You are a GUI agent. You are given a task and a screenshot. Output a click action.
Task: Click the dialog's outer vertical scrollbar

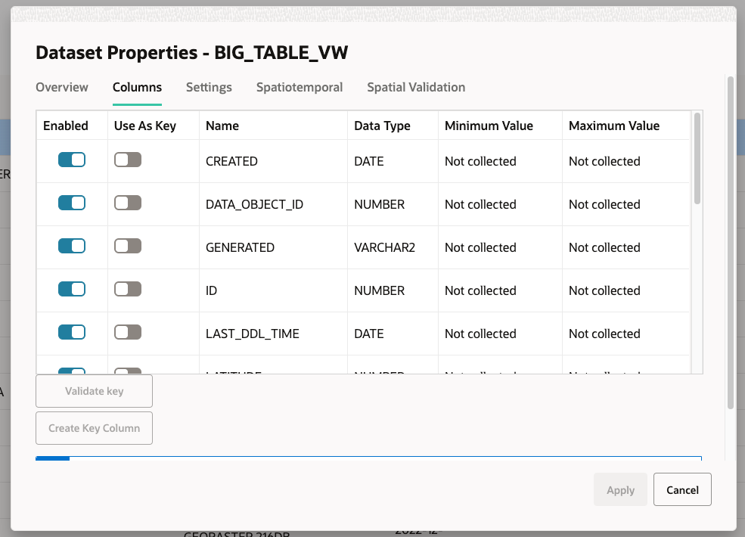click(x=731, y=242)
